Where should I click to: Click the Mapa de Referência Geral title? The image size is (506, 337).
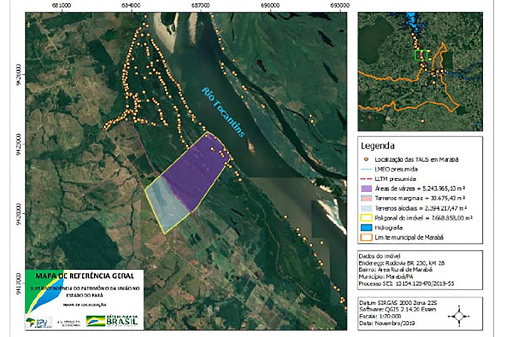coord(84,276)
